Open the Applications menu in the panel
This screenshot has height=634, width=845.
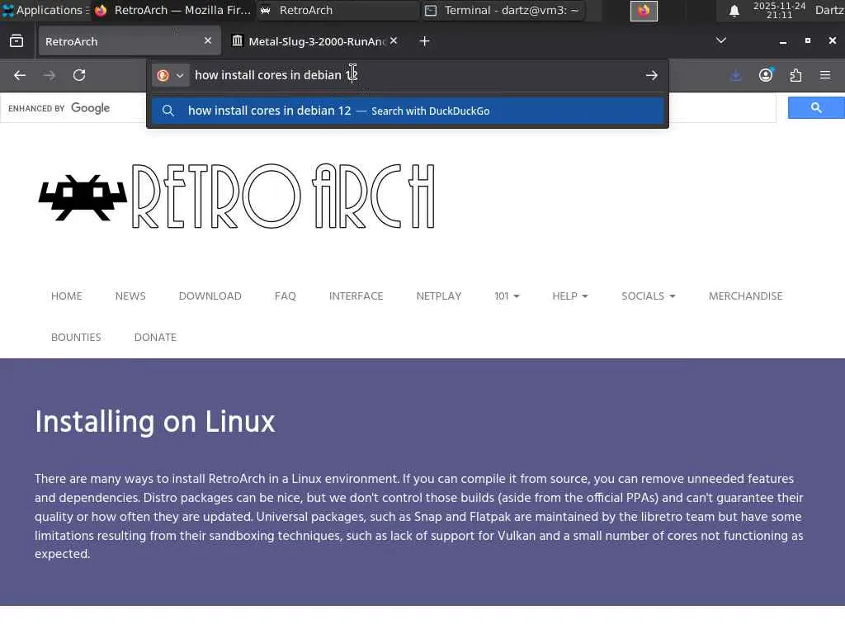tap(45, 10)
